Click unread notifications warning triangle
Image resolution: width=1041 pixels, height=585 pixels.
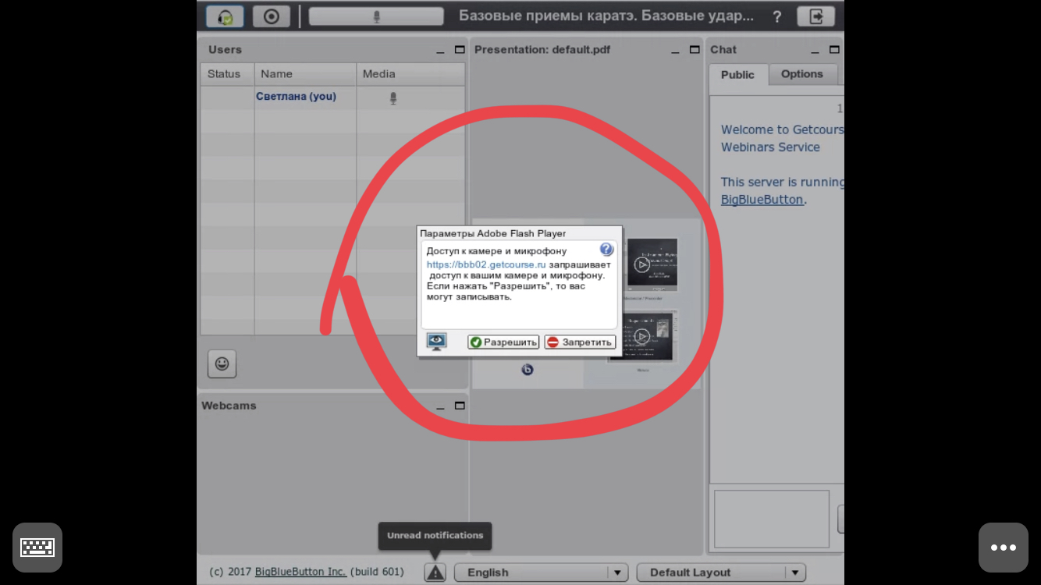click(x=435, y=572)
